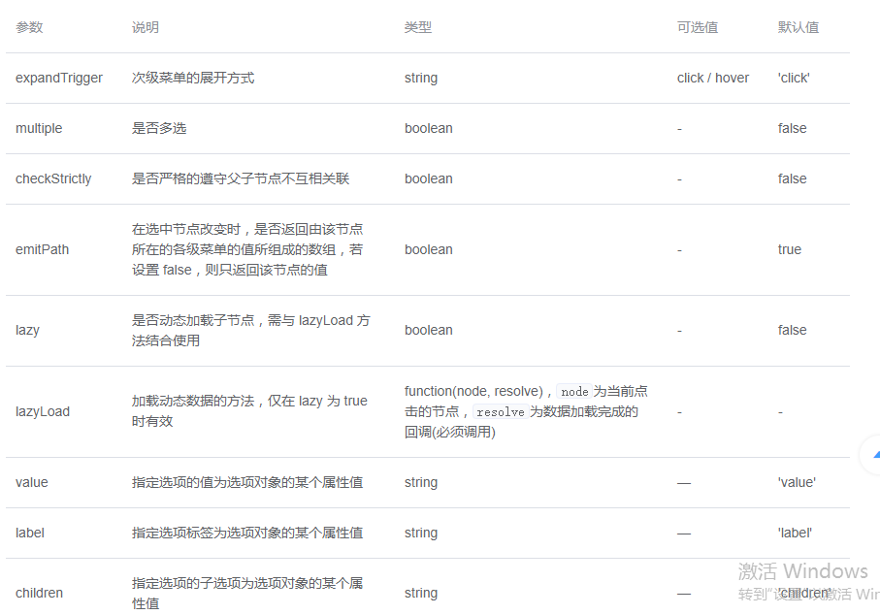Click boolean type in emitPath row
Screen dimensions: 880x615
click(429, 249)
